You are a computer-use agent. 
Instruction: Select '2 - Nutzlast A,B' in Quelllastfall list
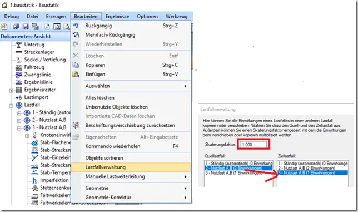pyautogui.click(x=238, y=168)
